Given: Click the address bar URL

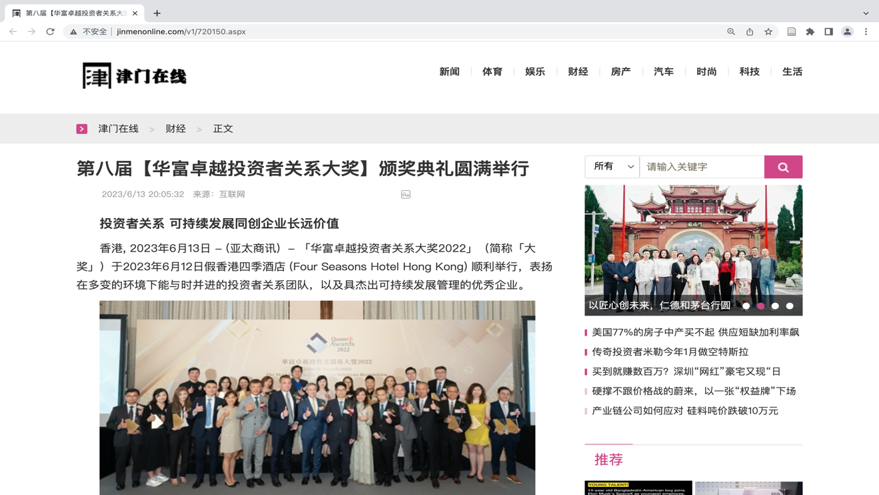Looking at the screenshot, I should click(x=181, y=31).
